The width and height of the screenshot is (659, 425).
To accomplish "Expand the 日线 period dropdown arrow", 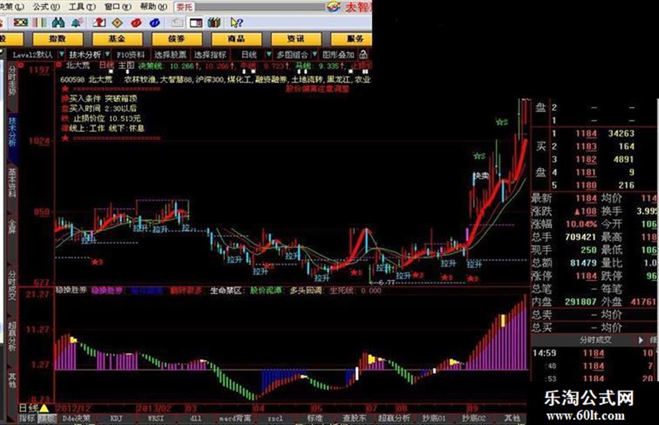I will tap(268, 54).
